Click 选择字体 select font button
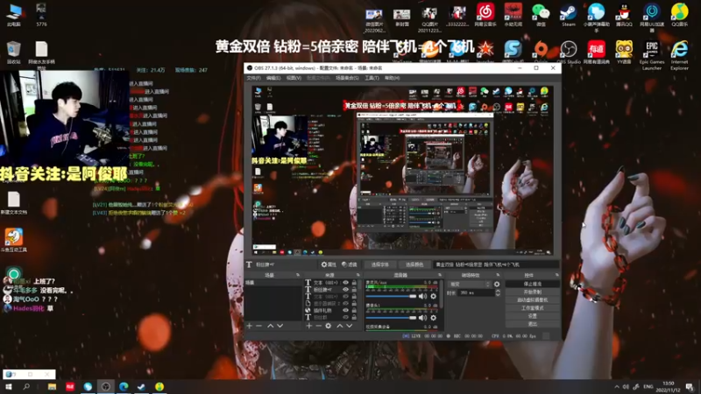 379,264
